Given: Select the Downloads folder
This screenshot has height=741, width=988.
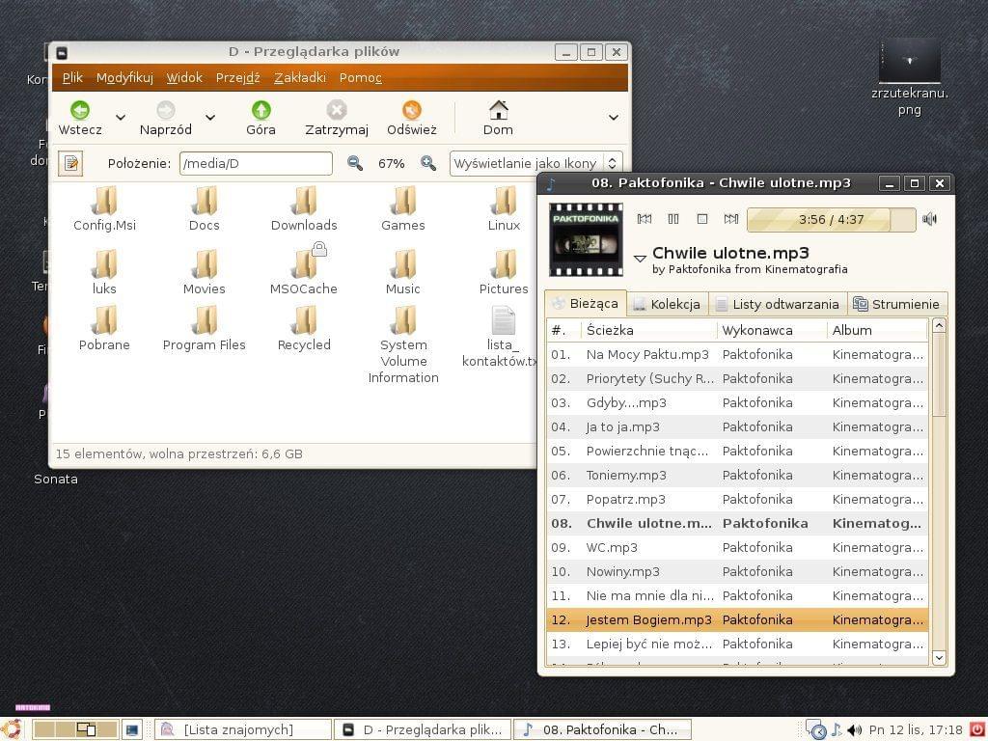Looking at the screenshot, I should 304,209.
